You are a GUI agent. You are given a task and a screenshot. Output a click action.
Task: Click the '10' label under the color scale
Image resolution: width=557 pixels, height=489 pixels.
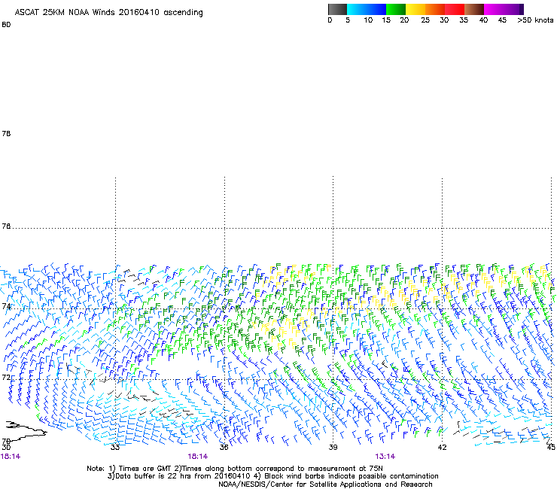pyautogui.click(x=368, y=20)
